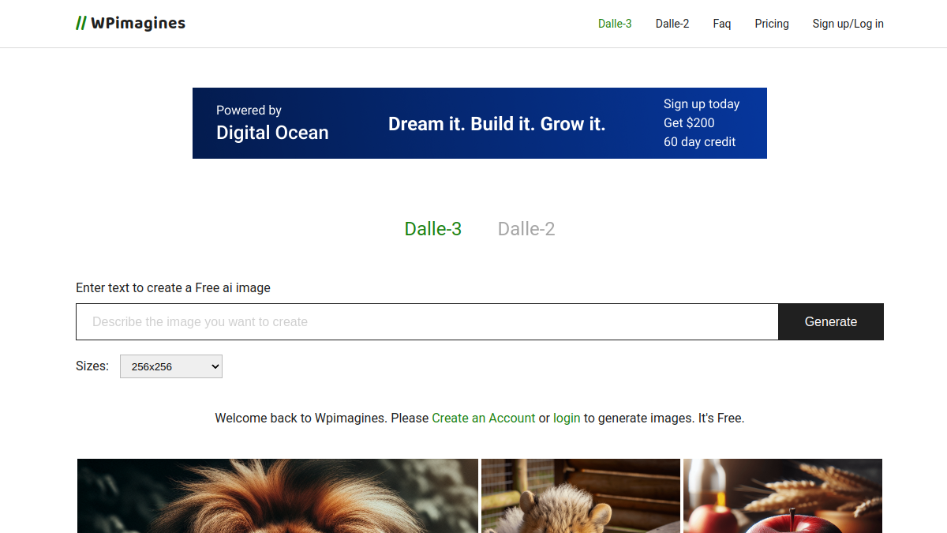The width and height of the screenshot is (947, 533).
Task: Click the 'Sizes:' label
Action: pos(92,366)
